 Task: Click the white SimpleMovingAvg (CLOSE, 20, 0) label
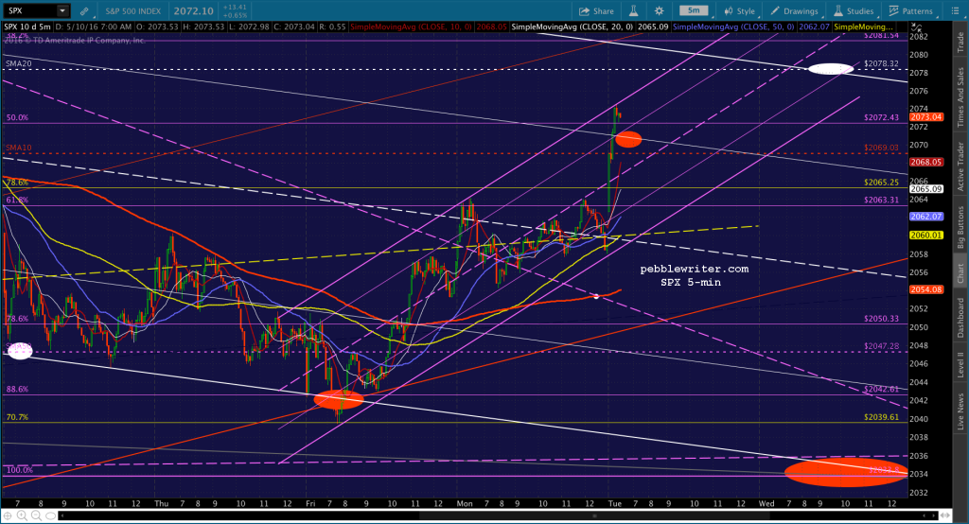[573, 27]
